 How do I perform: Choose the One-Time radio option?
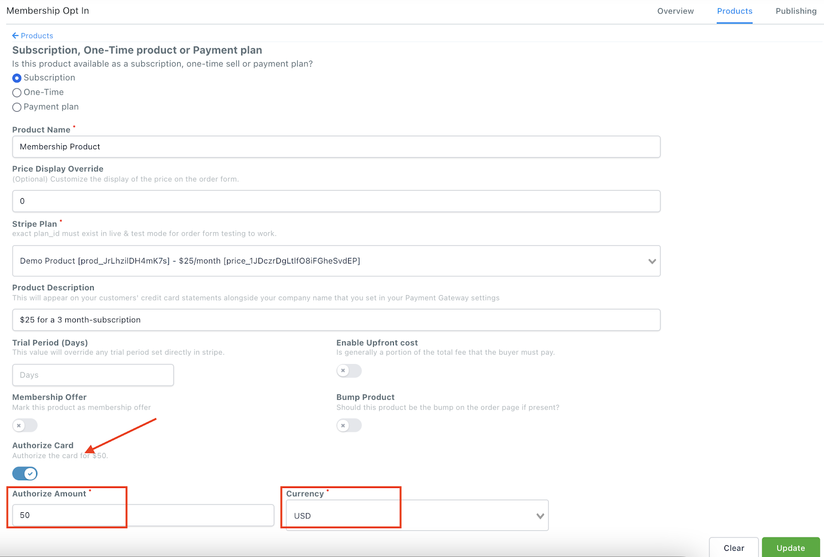(17, 93)
